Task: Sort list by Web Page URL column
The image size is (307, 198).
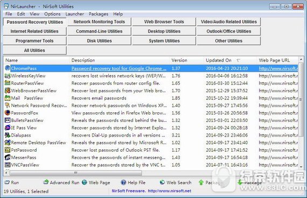Action: point(277,60)
